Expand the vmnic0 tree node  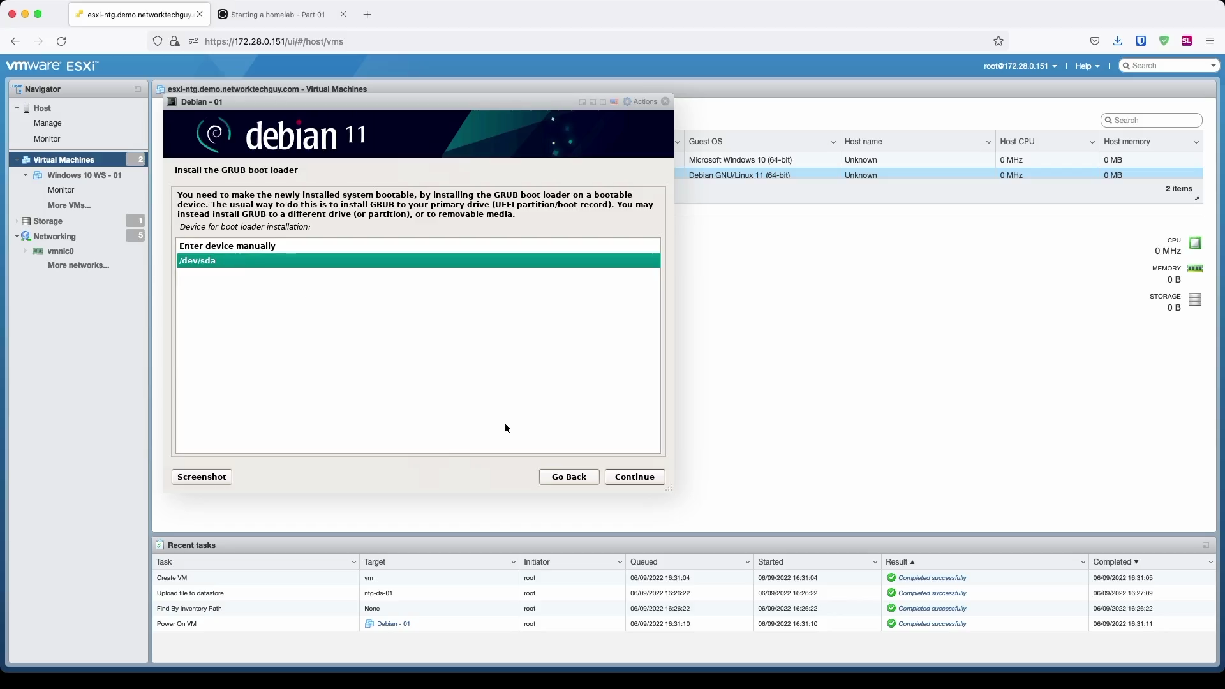pos(26,251)
